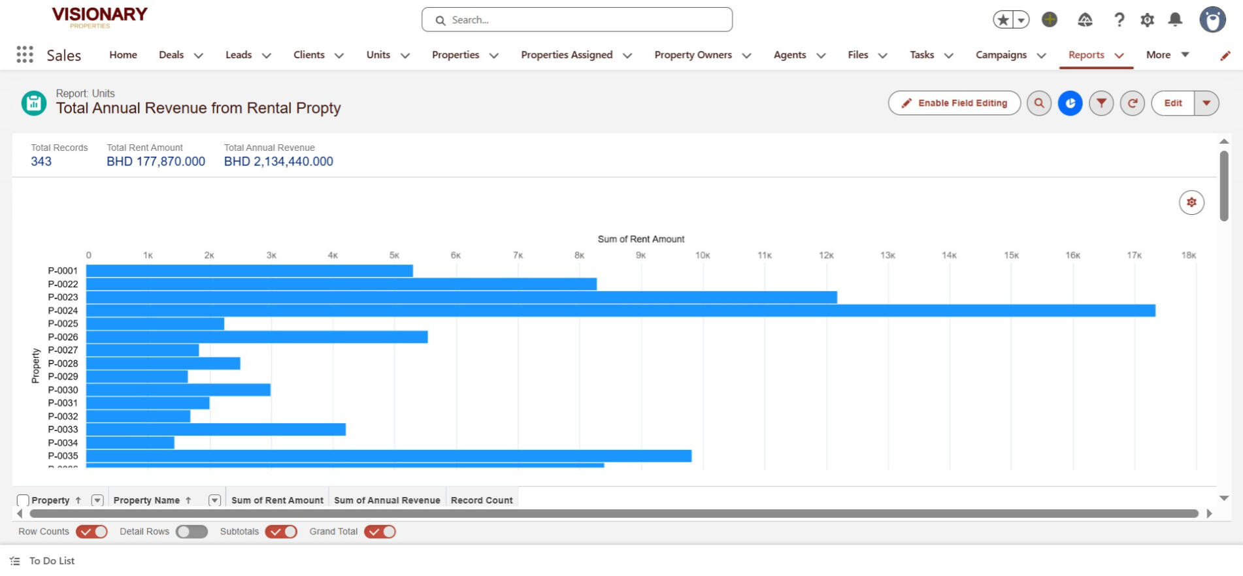The height and width of the screenshot is (576, 1243).
Task: Refresh the report with the refresh icon
Action: [1132, 103]
